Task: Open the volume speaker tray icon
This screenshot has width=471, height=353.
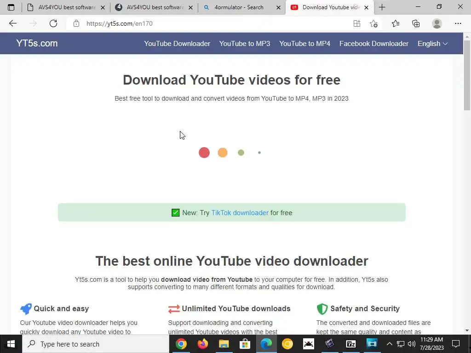Action: pos(412,344)
